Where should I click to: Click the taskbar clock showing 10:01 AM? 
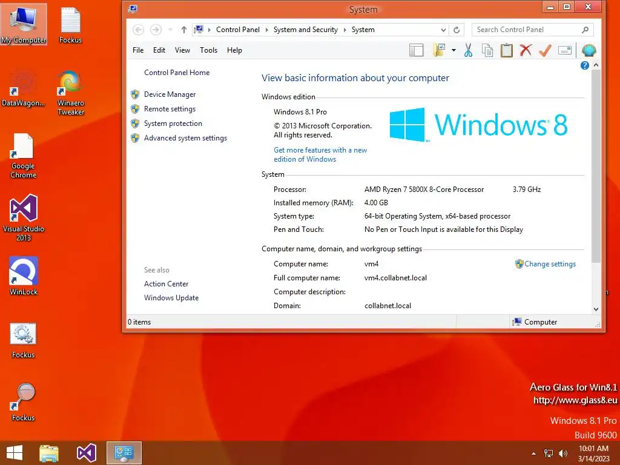click(x=593, y=453)
